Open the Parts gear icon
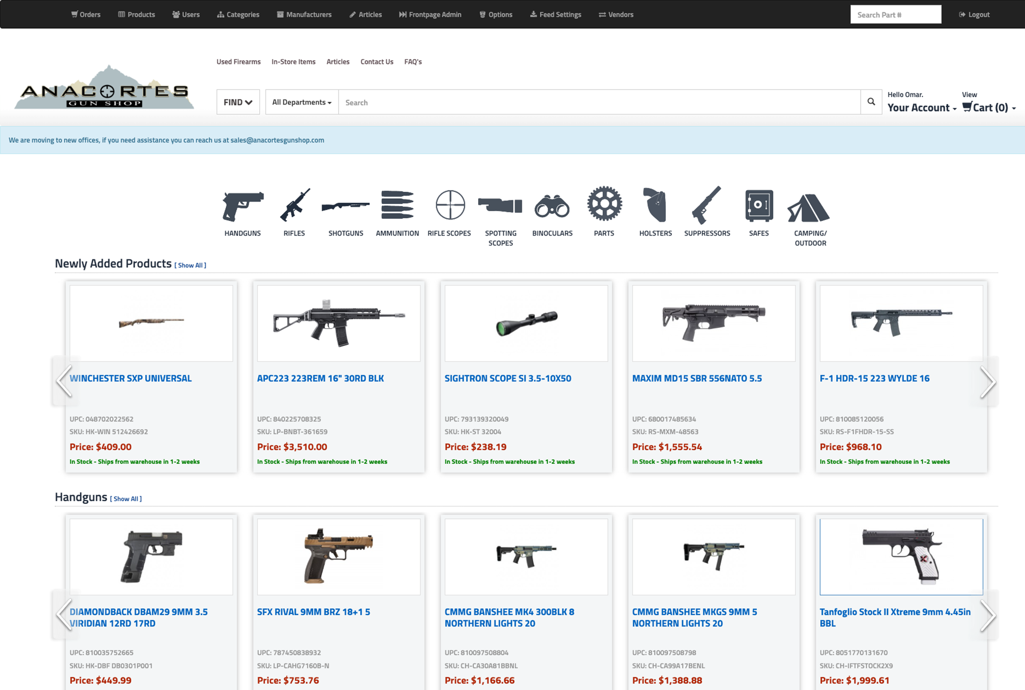 [x=604, y=204]
